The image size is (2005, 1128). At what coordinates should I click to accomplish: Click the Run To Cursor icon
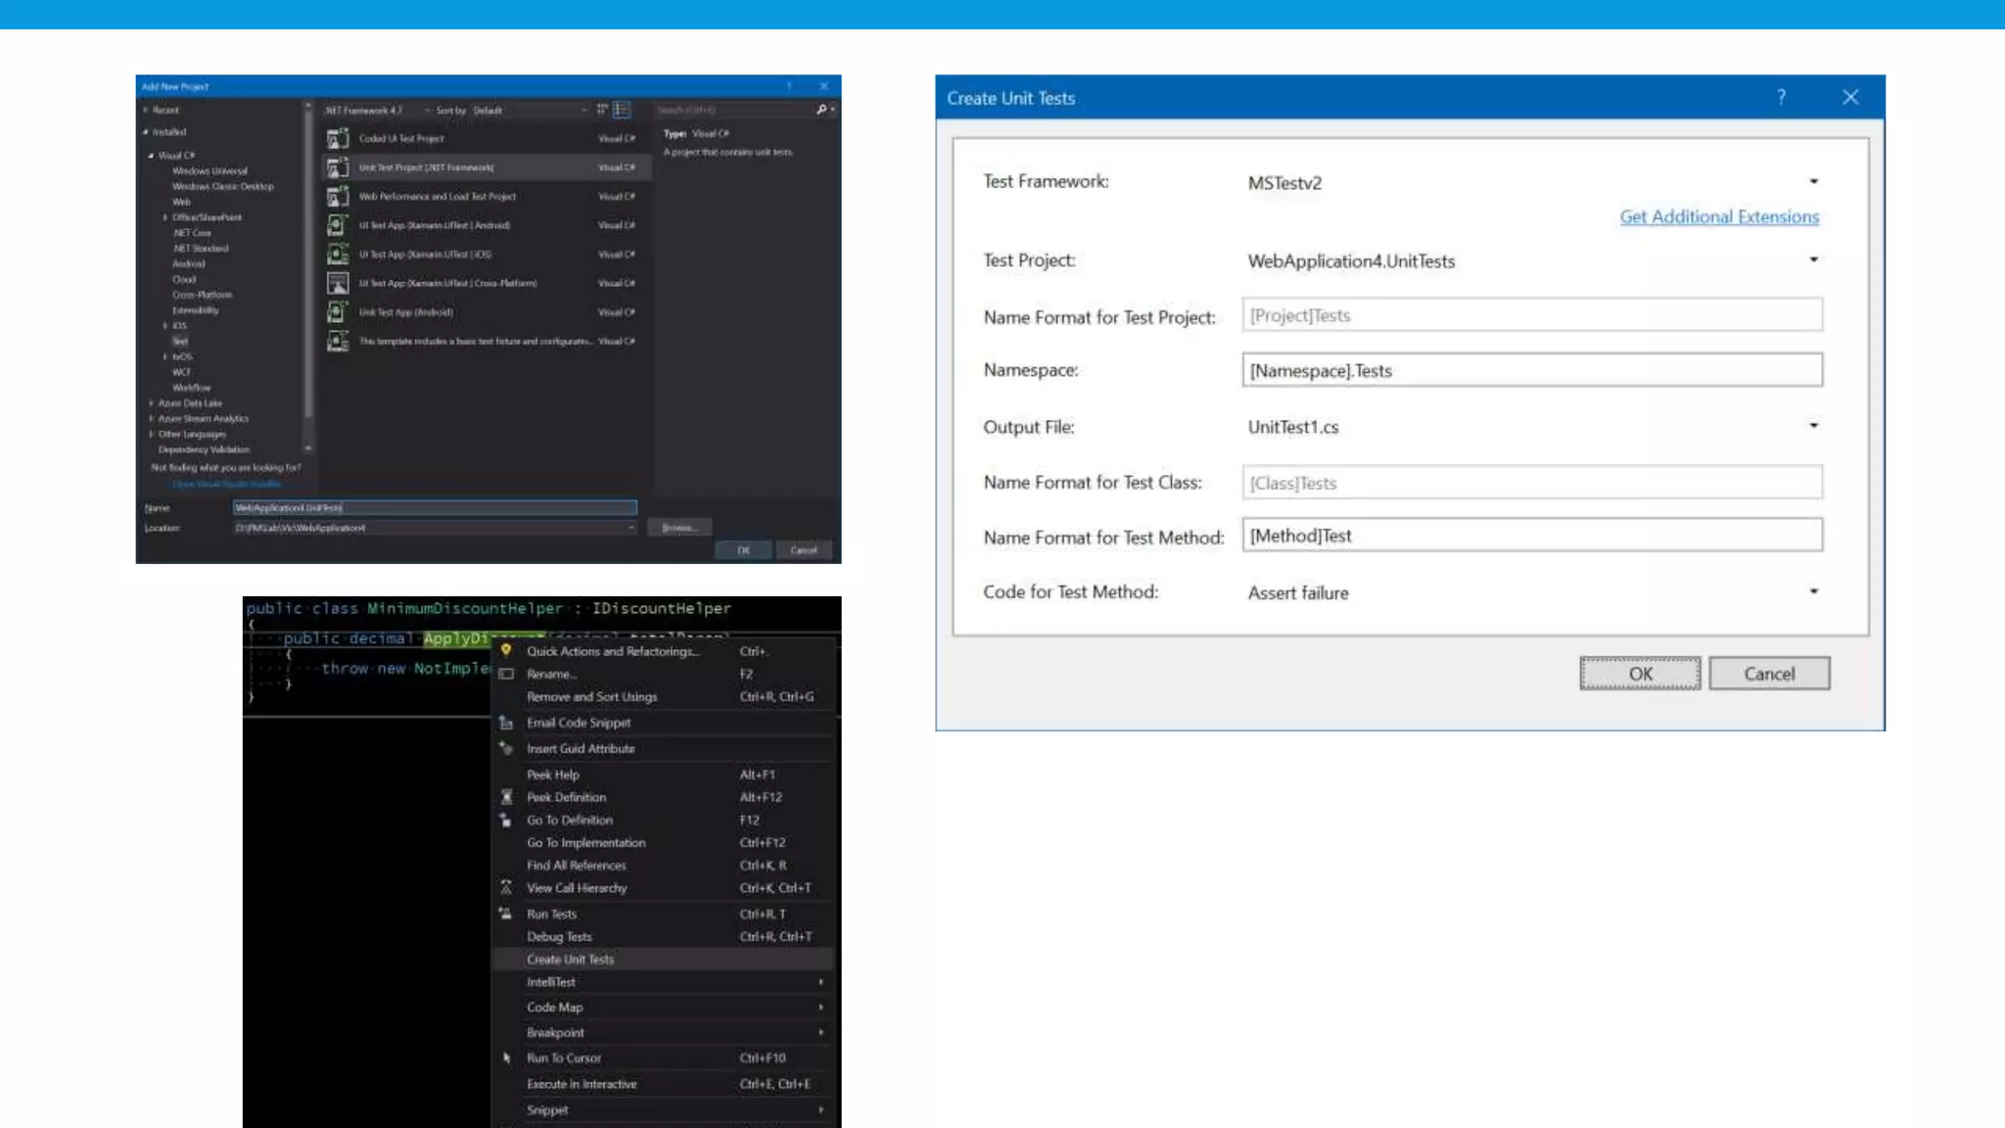tap(506, 1058)
